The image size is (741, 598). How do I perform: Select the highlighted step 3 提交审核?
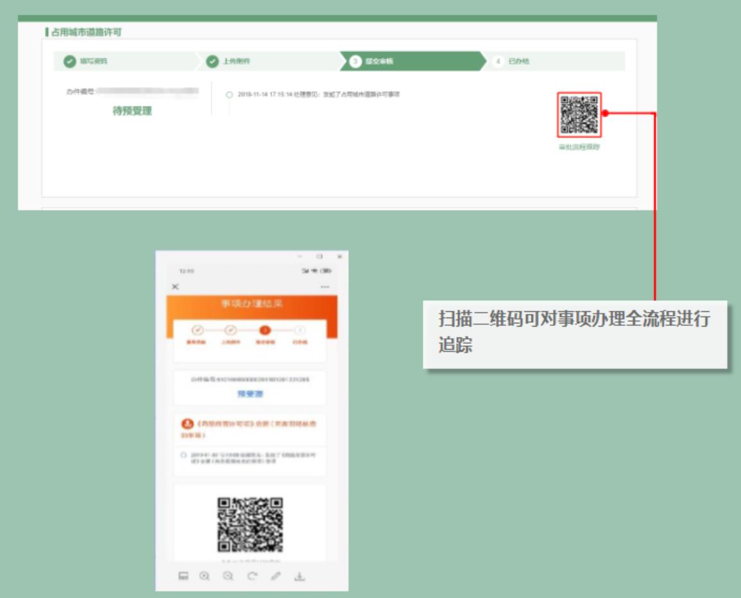pos(413,61)
